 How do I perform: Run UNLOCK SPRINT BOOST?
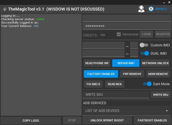[107, 120]
